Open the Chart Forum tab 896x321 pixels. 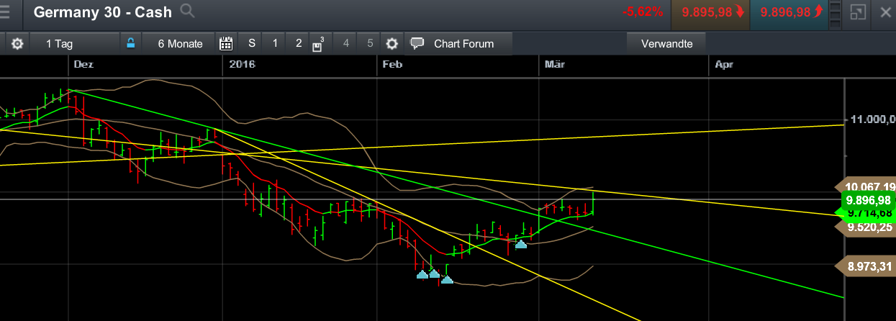click(x=458, y=43)
